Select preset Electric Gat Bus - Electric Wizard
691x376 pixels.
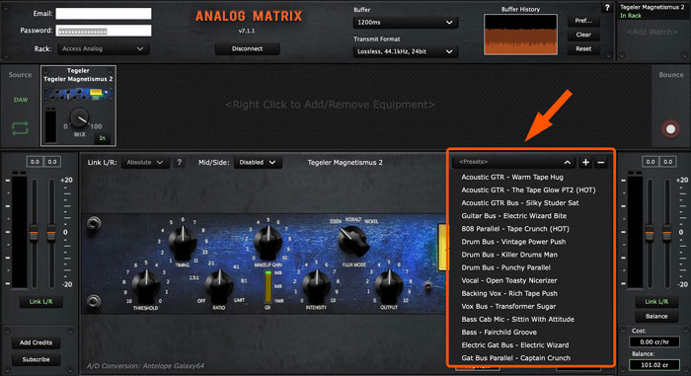(x=514, y=345)
